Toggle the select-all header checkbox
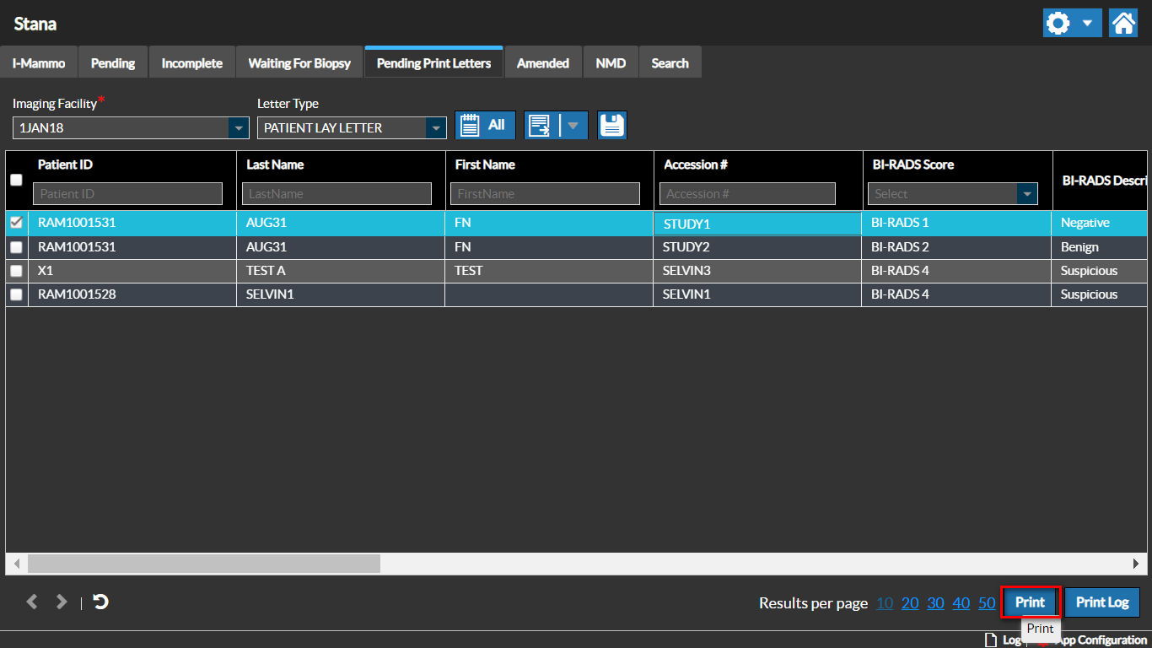Image resolution: width=1152 pixels, height=648 pixels. [x=16, y=180]
